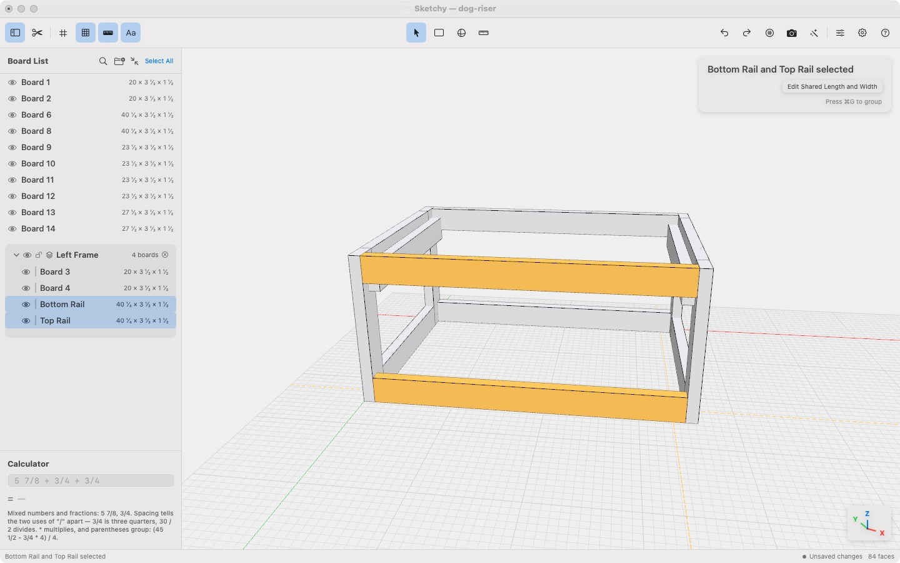The image size is (900, 563).
Task: Hide Board 1 with its eye icon
Action: click(12, 82)
